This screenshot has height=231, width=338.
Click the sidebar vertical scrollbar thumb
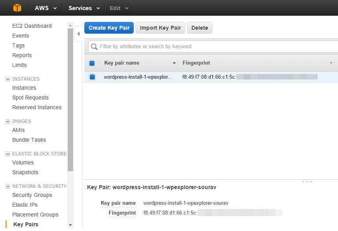point(70,100)
